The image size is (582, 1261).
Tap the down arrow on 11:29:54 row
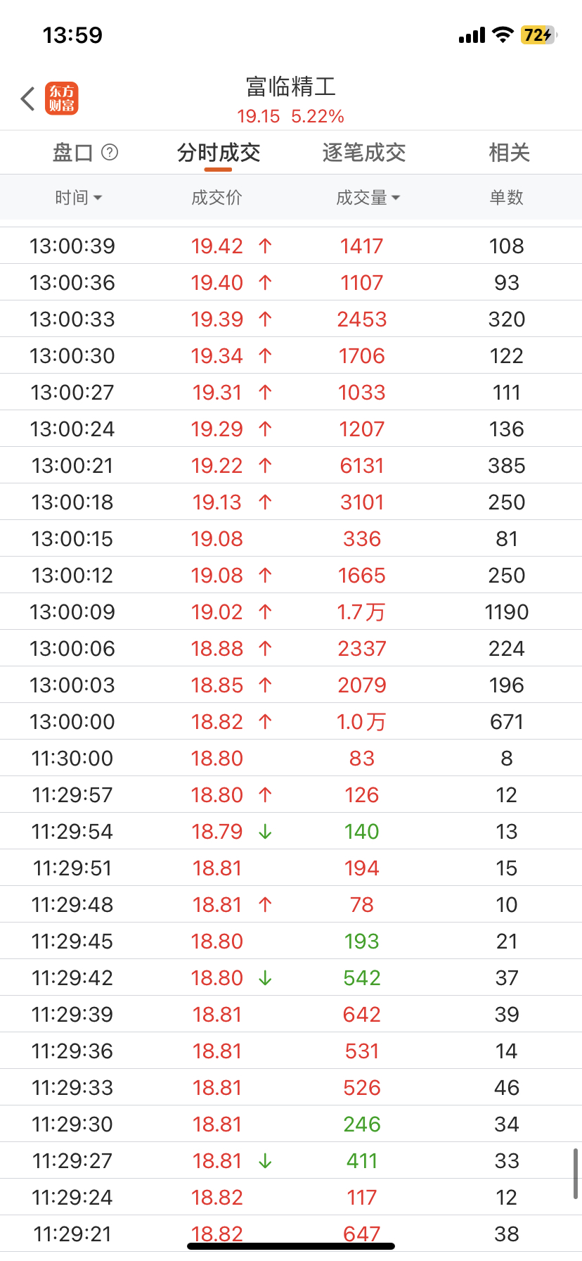point(265,832)
